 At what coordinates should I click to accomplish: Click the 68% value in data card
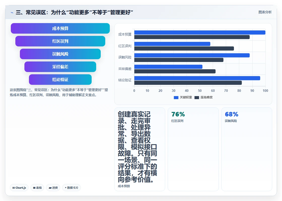[231, 114]
